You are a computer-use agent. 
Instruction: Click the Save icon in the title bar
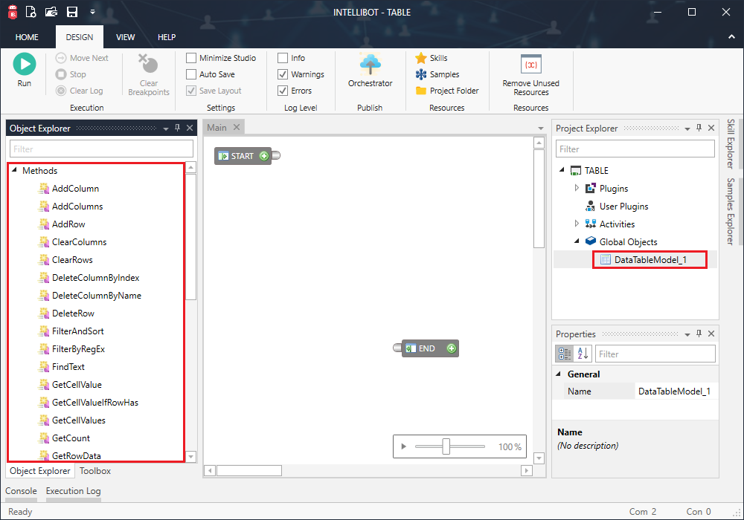(x=71, y=12)
